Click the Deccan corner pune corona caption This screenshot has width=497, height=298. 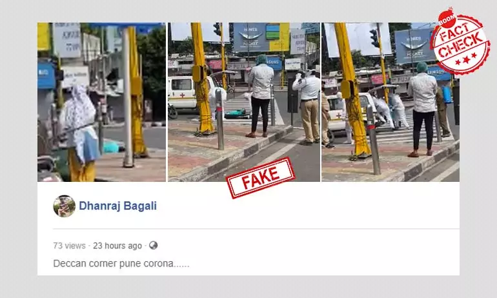pos(121,263)
